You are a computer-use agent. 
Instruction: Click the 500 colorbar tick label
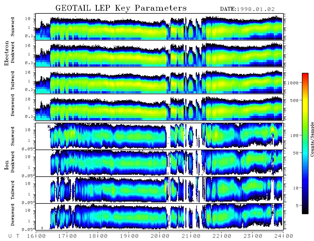(294, 100)
